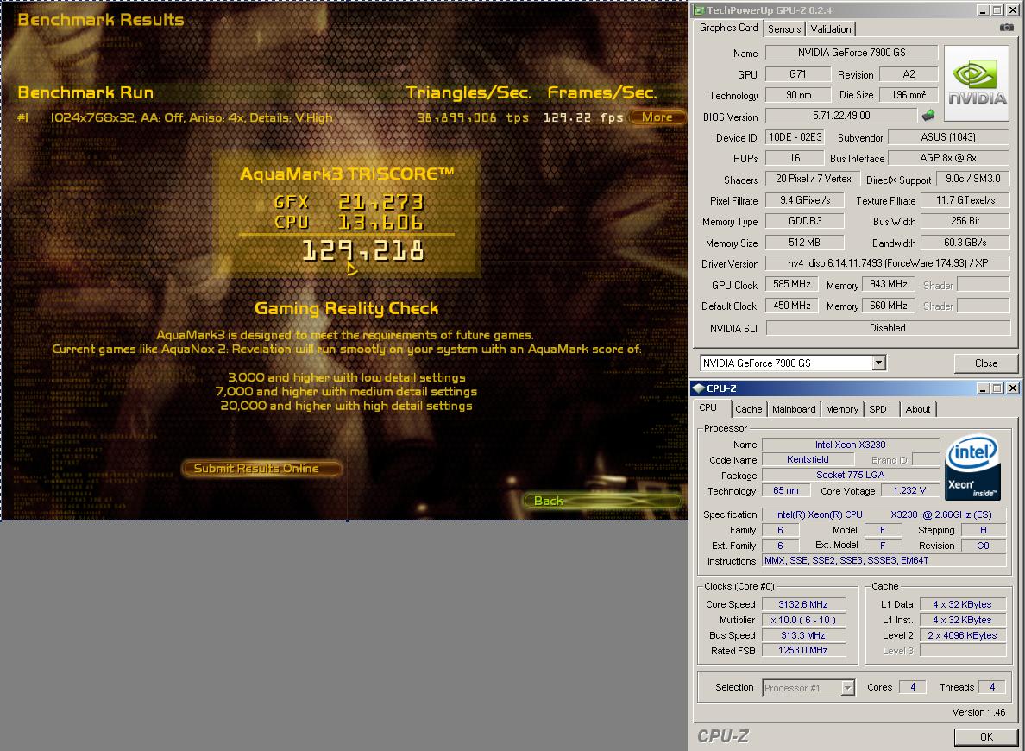Close the CPU-Z window
Screen dimensions: 1025x751
(1013, 388)
